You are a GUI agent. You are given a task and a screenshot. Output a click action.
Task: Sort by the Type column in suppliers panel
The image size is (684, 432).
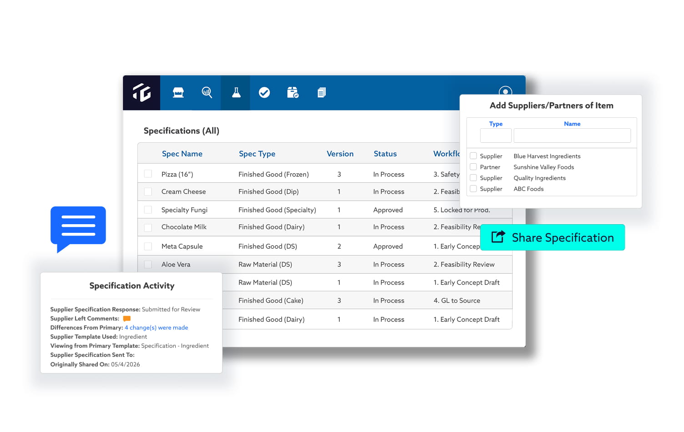click(496, 124)
